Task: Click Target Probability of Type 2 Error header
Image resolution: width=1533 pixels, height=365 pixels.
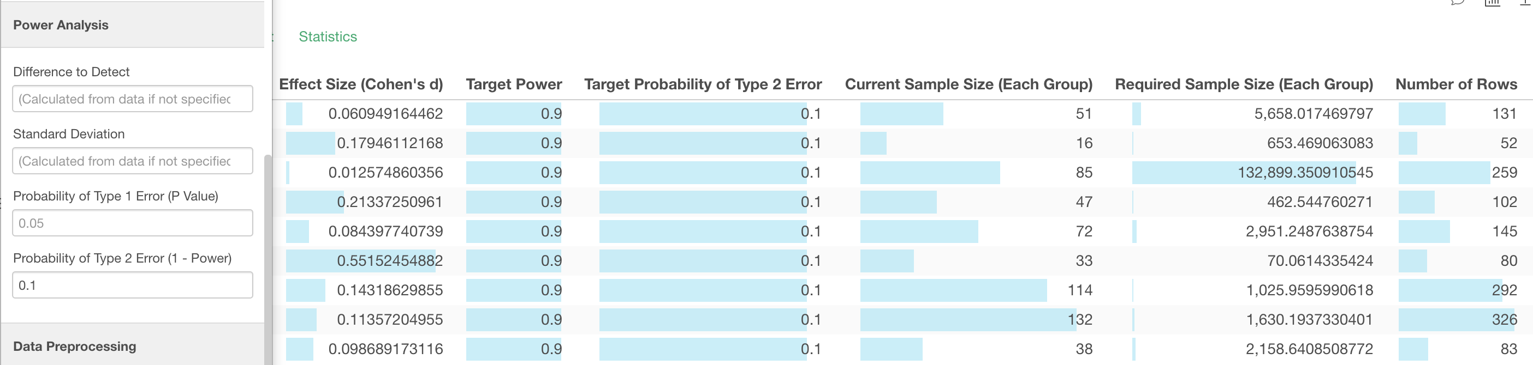Action: click(703, 84)
